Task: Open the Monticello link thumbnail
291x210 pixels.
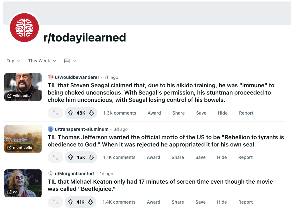Action: 23,139
